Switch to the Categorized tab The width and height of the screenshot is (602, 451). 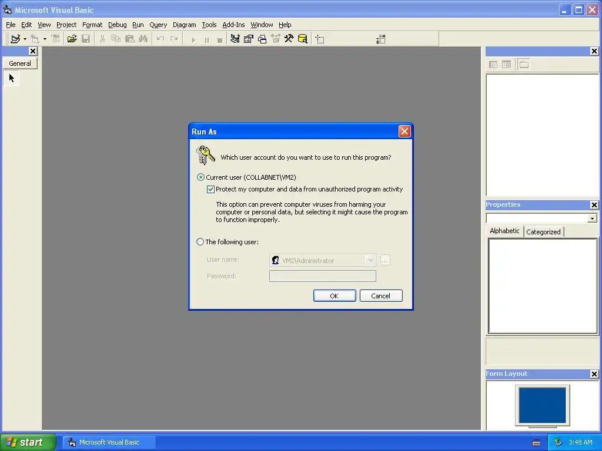543,232
